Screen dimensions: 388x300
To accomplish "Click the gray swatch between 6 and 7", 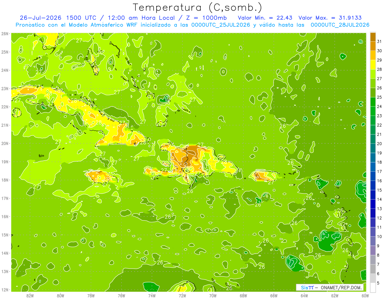I will click(x=373, y=269).
